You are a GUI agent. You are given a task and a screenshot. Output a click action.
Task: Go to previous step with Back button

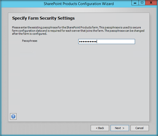pyautogui.click(x=100, y=128)
